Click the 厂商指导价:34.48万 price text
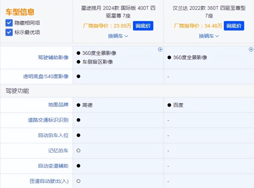 click(198, 26)
